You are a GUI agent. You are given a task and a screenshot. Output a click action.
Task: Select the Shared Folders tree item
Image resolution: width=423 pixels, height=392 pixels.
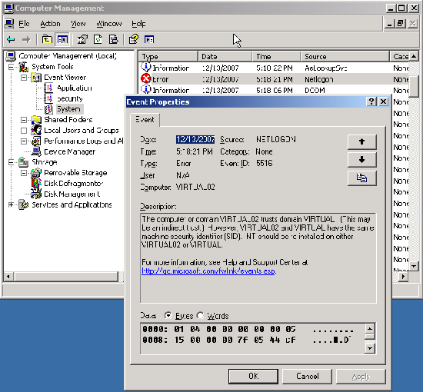(68, 120)
